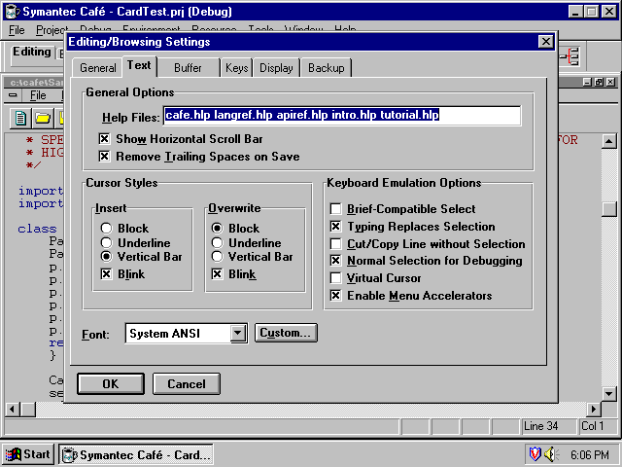This screenshot has width=622, height=467.
Task: Open the Backup tab
Action: click(327, 68)
